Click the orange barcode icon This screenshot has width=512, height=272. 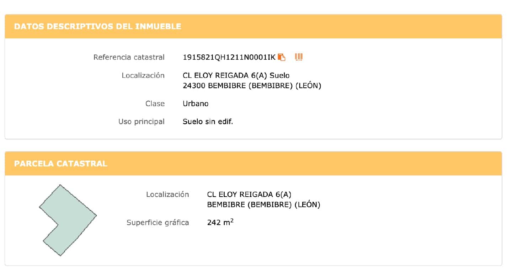tap(299, 57)
